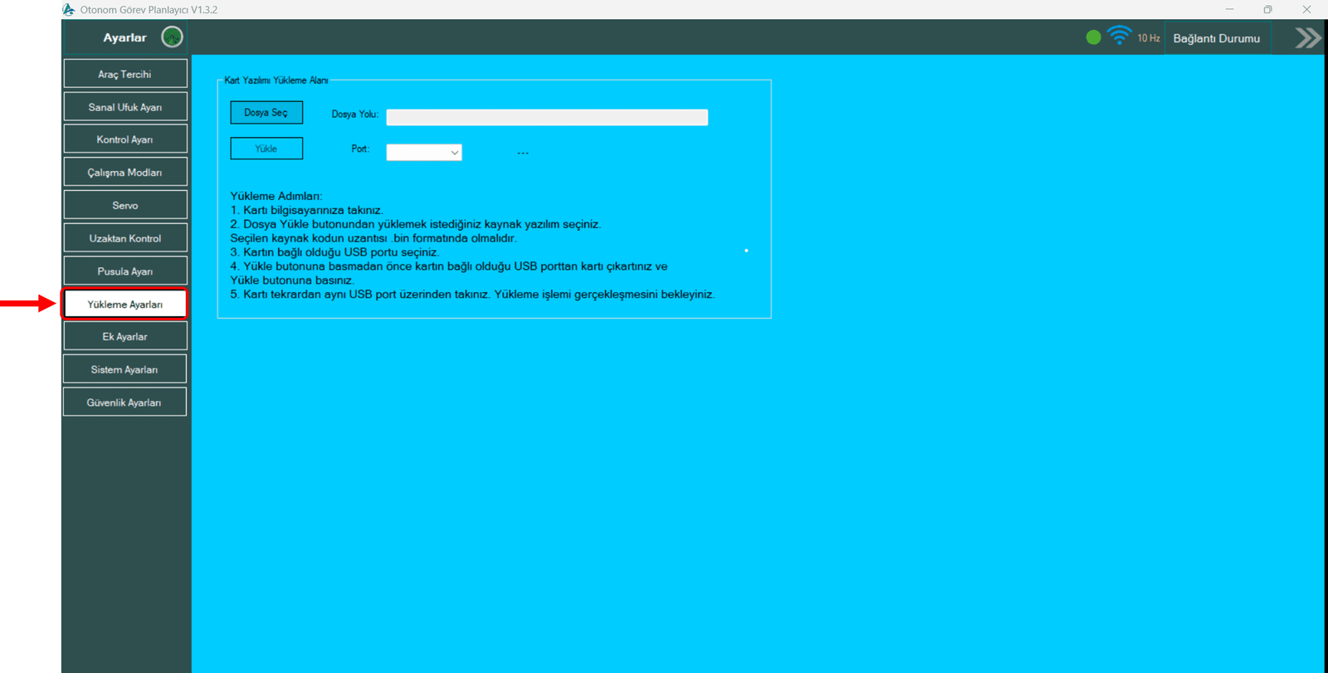Screen dimensions: 1328x673
Task: Select the Yükleme Ayarları menu item
Action: (125, 304)
